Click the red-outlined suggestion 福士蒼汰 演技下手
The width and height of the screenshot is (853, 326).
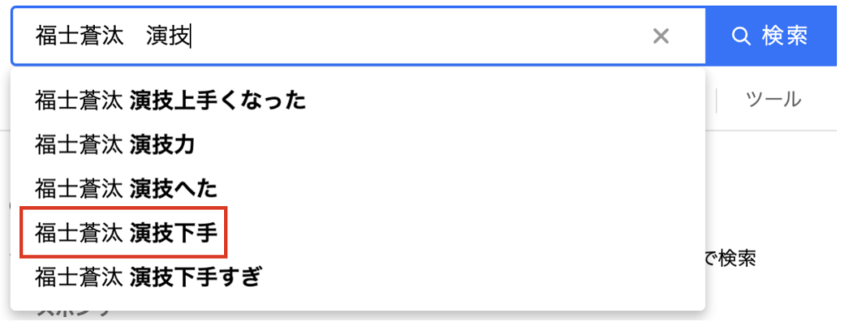(123, 233)
